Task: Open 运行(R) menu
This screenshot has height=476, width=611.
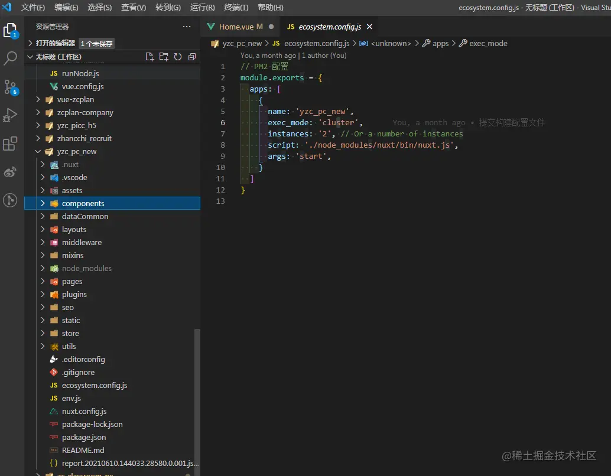Action: point(202,8)
